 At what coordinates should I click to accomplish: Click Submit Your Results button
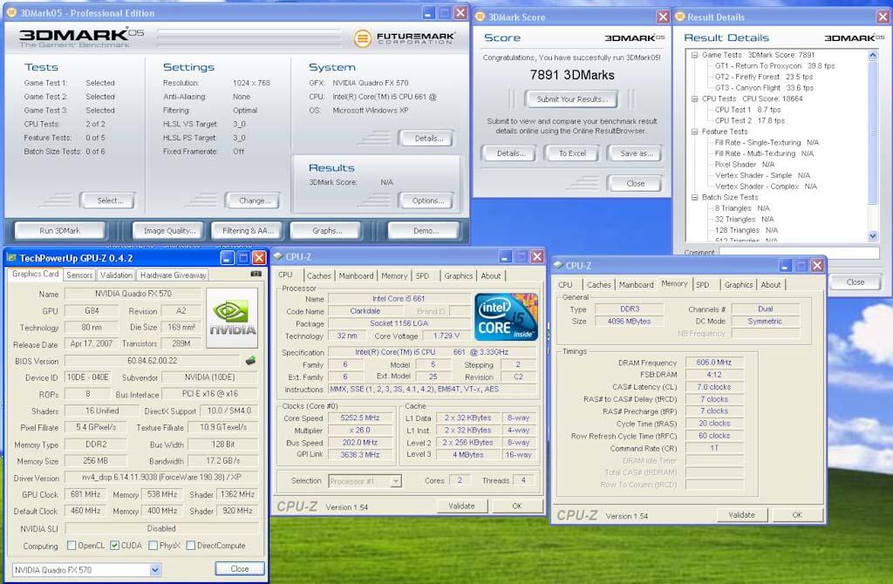[572, 99]
